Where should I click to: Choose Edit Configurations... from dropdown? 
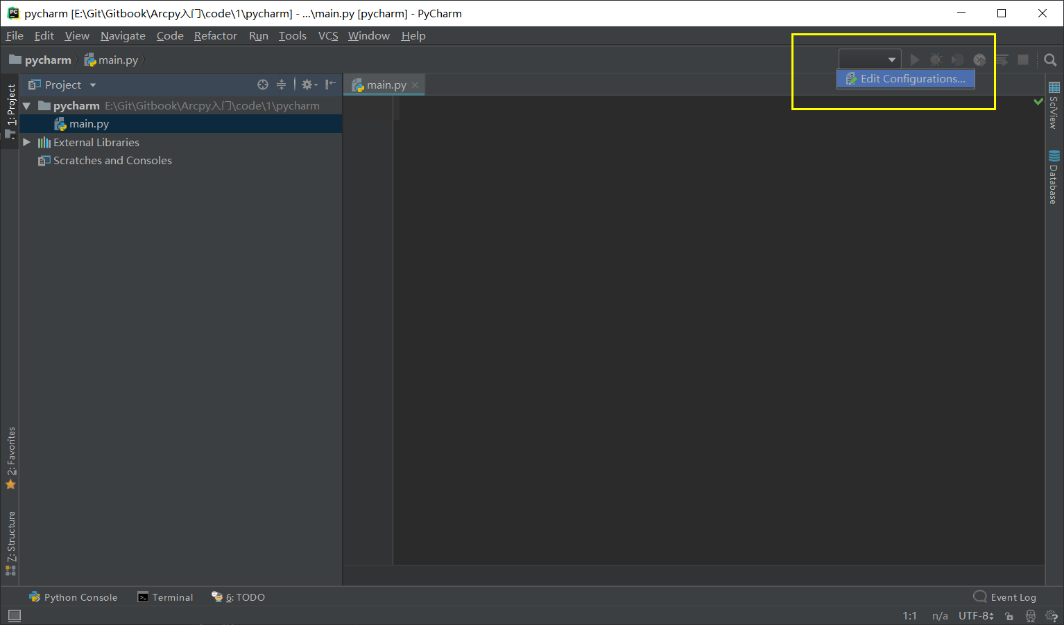[x=905, y=79]
